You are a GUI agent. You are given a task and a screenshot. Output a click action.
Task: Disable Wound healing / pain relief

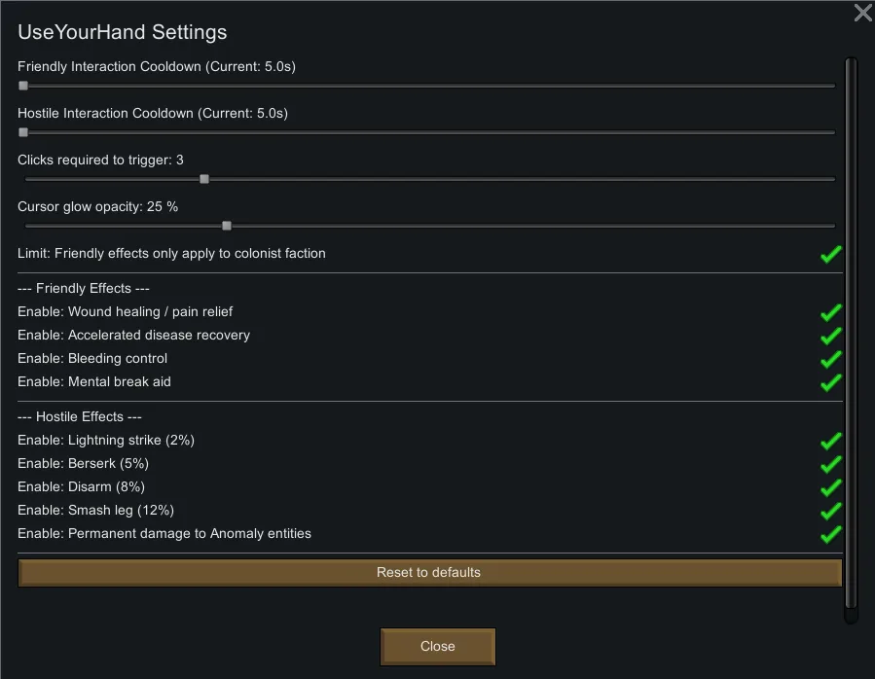(x=830, y=312)
